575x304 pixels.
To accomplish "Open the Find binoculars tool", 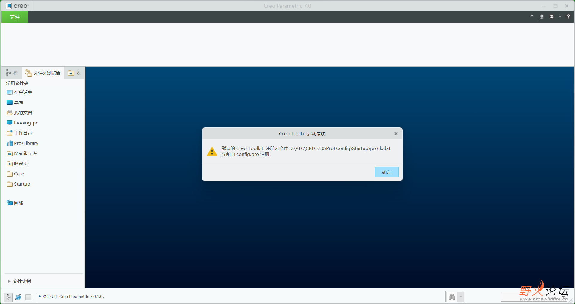I will tap(452, 297).
